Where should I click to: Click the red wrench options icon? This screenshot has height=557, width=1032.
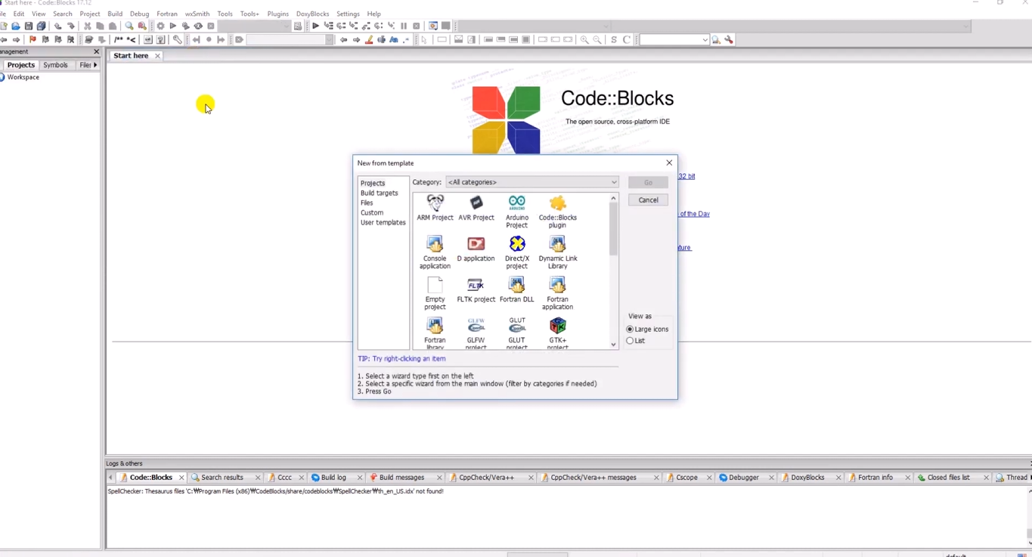[x=729, y=39]
